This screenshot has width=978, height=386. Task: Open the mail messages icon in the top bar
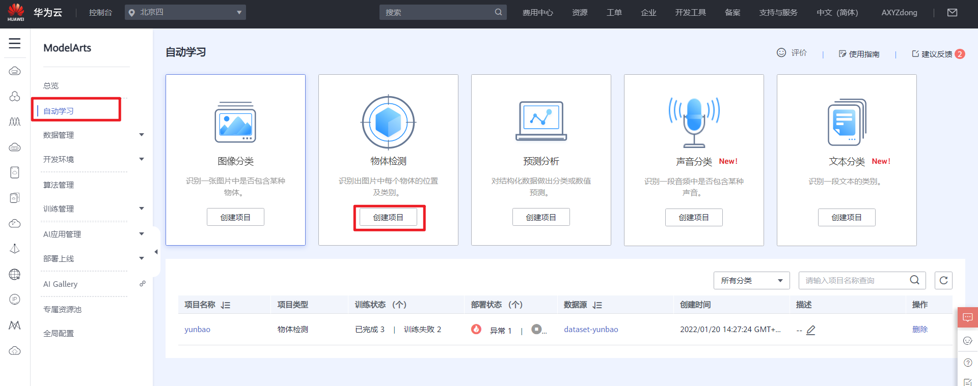coord(952,13)
